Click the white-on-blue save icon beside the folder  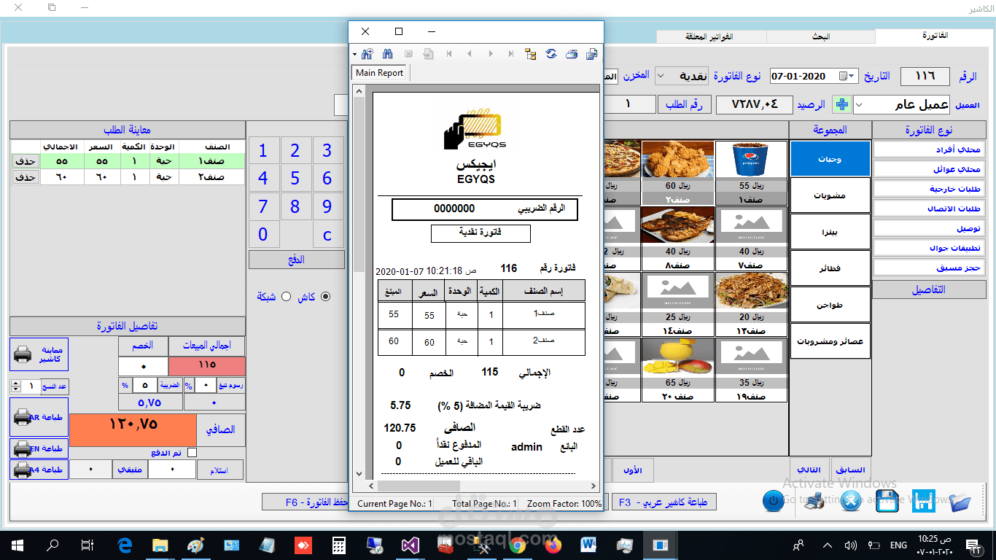(x=924, y=502)
